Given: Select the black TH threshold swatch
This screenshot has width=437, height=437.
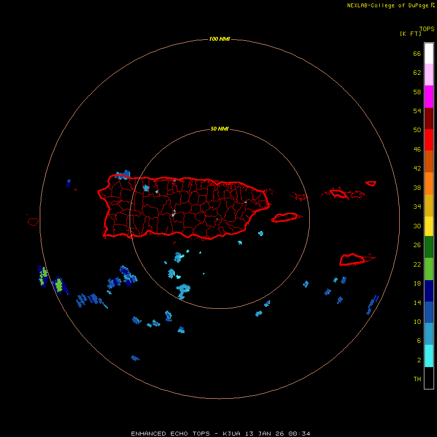Looking at the screenshot, I should pyautogui.click(x=429, y=378).
